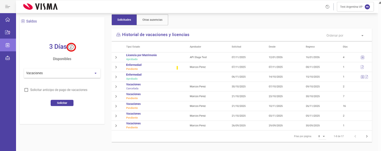Open the documents icon in the sidebar
The image size is (381, 151).
(x=8, y=32)
